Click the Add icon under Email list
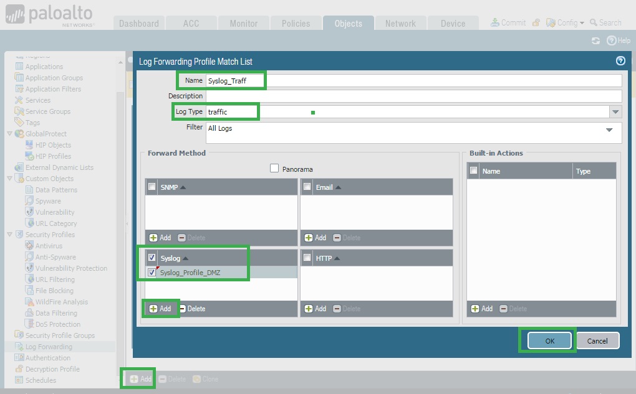The image size is (636, 394). pyautogui.click(x=309, y=238)
